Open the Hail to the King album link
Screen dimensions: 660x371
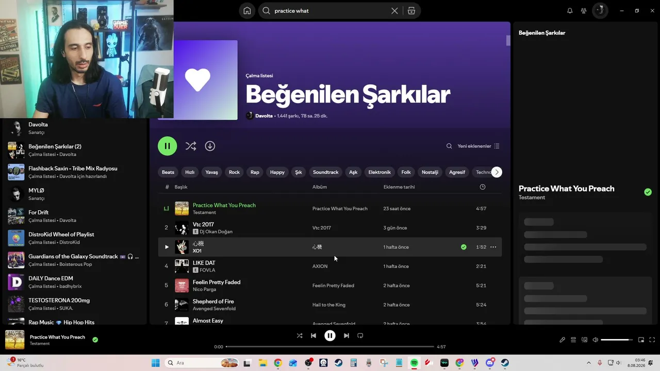click(x=329, y=305)
